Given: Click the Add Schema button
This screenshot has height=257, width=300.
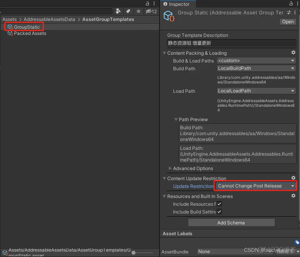Looking at the screenshot, I should [x=231, y=222].
